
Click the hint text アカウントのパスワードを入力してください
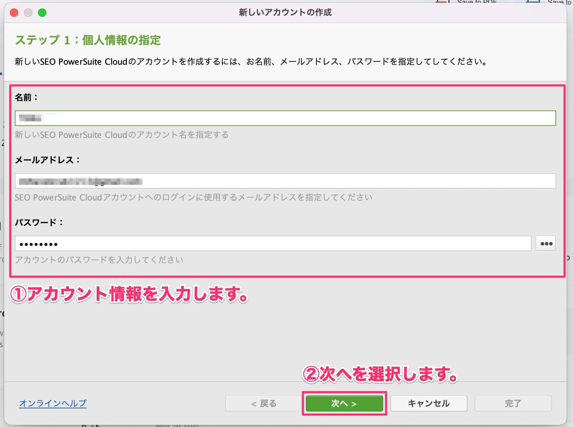[x=99, y=260]
